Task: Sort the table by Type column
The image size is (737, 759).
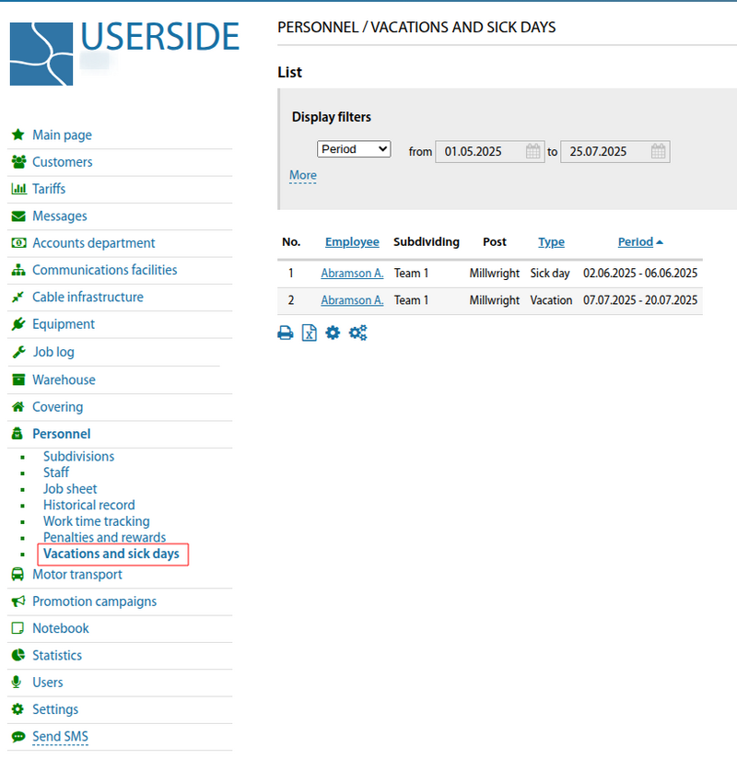Action: pyautogui.click(x=551, y=242)
